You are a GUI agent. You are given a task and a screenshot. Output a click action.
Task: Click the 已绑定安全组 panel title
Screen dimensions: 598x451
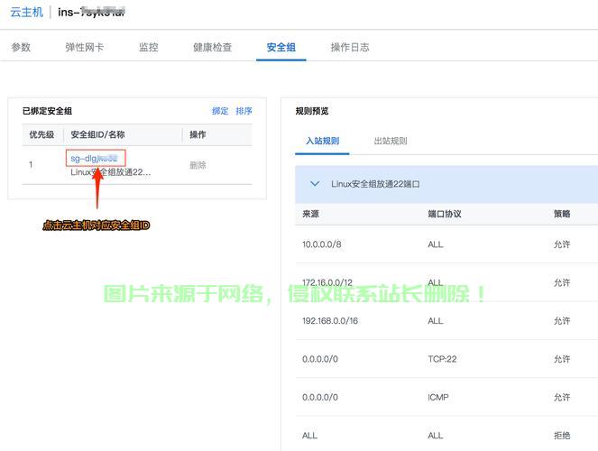pyautogui.click(x=47, y=111)
